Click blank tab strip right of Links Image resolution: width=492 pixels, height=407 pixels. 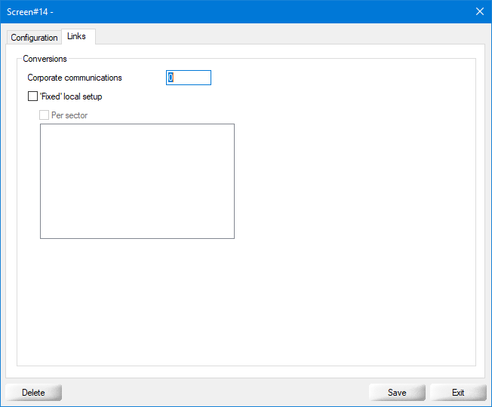click(x=287, y=36)
